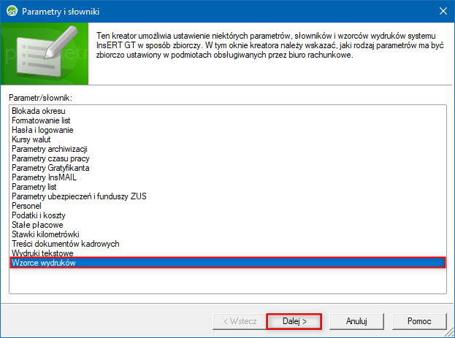Viewport: 455px width, 338px height.
Task: Select the highlighted Wzorce wydruków row
Action: click(228, 263)
